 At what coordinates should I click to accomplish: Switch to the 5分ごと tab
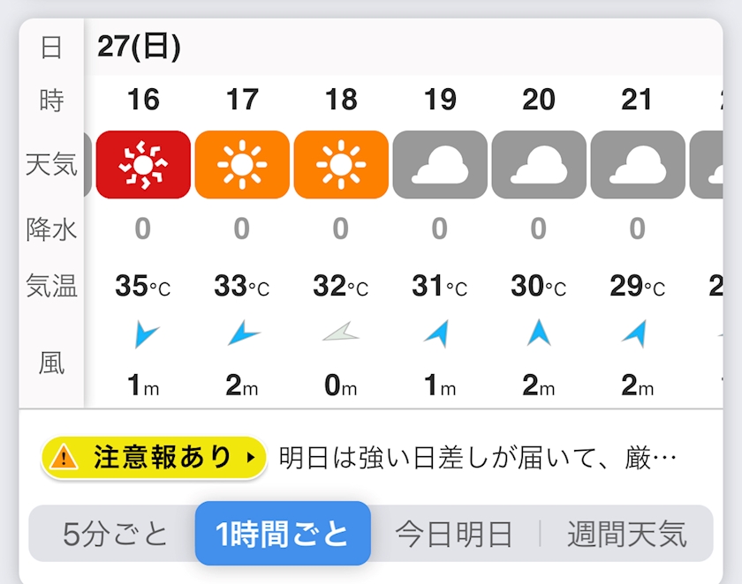point(115,534)
